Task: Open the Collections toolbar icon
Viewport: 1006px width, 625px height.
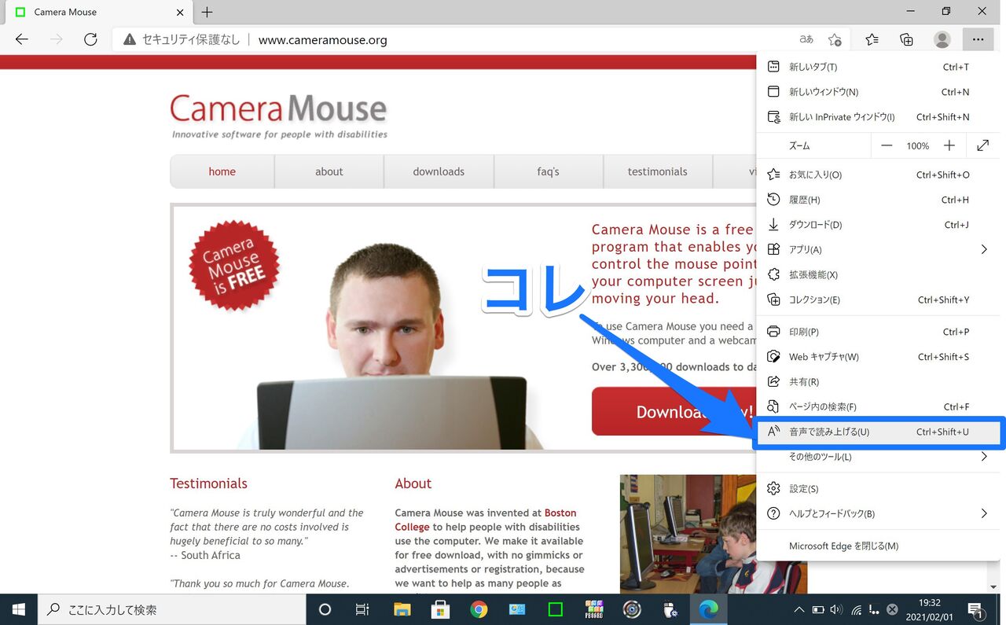Action: point(906,39)
